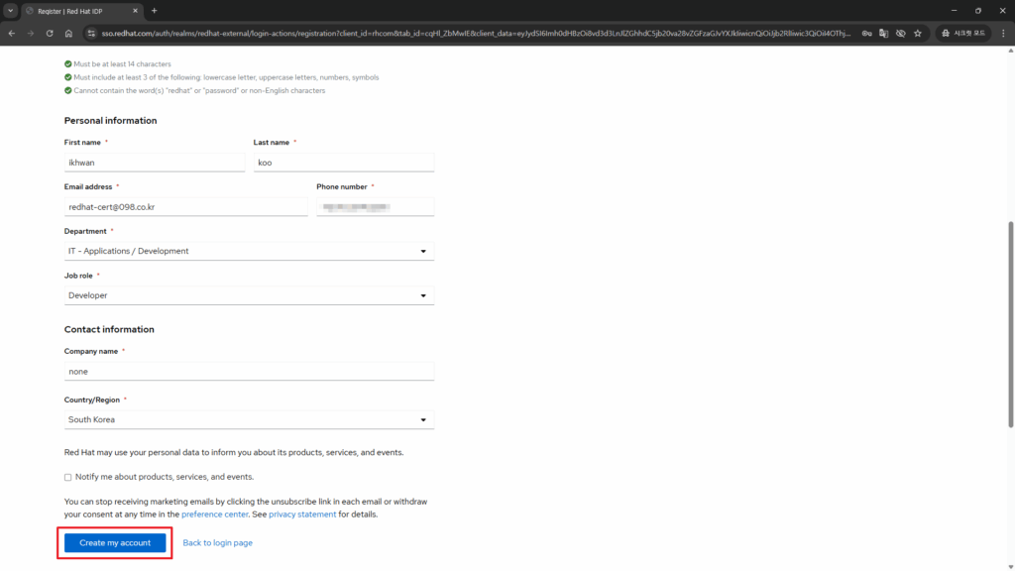Click into the Company name field
Screen dimensions: 1015x571
click(249, 372)
